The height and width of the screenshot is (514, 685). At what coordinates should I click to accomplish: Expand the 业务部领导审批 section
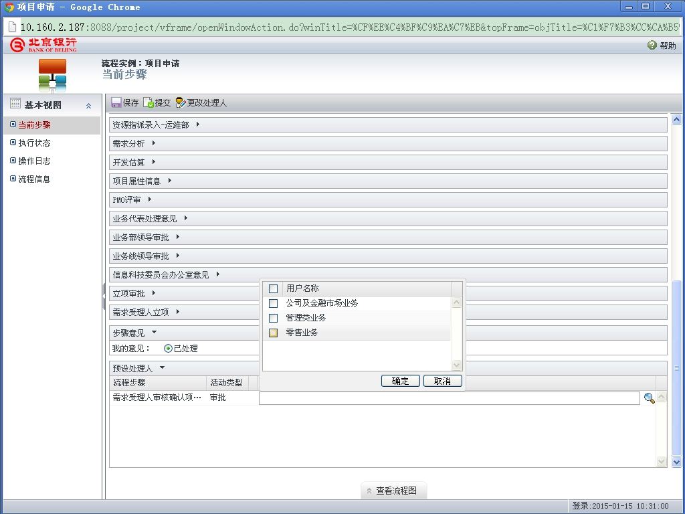(178, 237)
